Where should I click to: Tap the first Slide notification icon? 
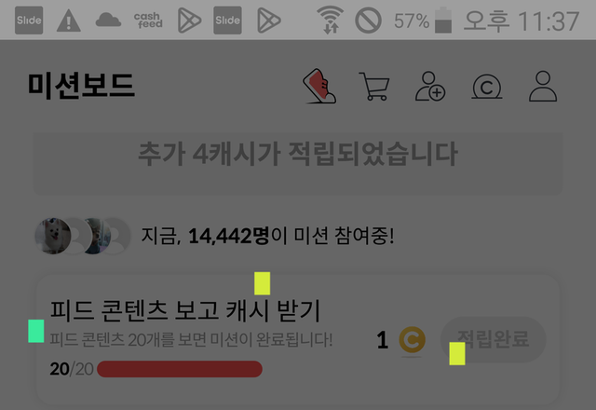(29, 20)
